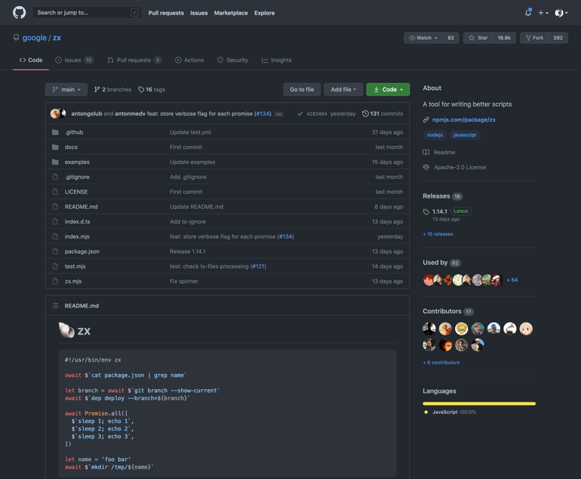Open the docs folder

[x=71, y=147]
